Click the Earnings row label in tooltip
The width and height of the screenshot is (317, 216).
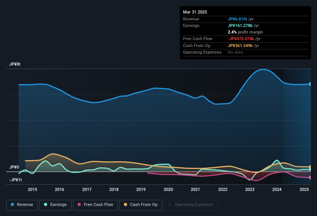pos(191,25)
